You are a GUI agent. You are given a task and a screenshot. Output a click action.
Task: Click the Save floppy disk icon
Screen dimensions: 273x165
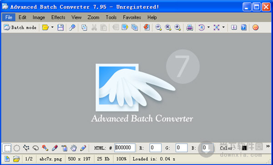click(61, 27)
